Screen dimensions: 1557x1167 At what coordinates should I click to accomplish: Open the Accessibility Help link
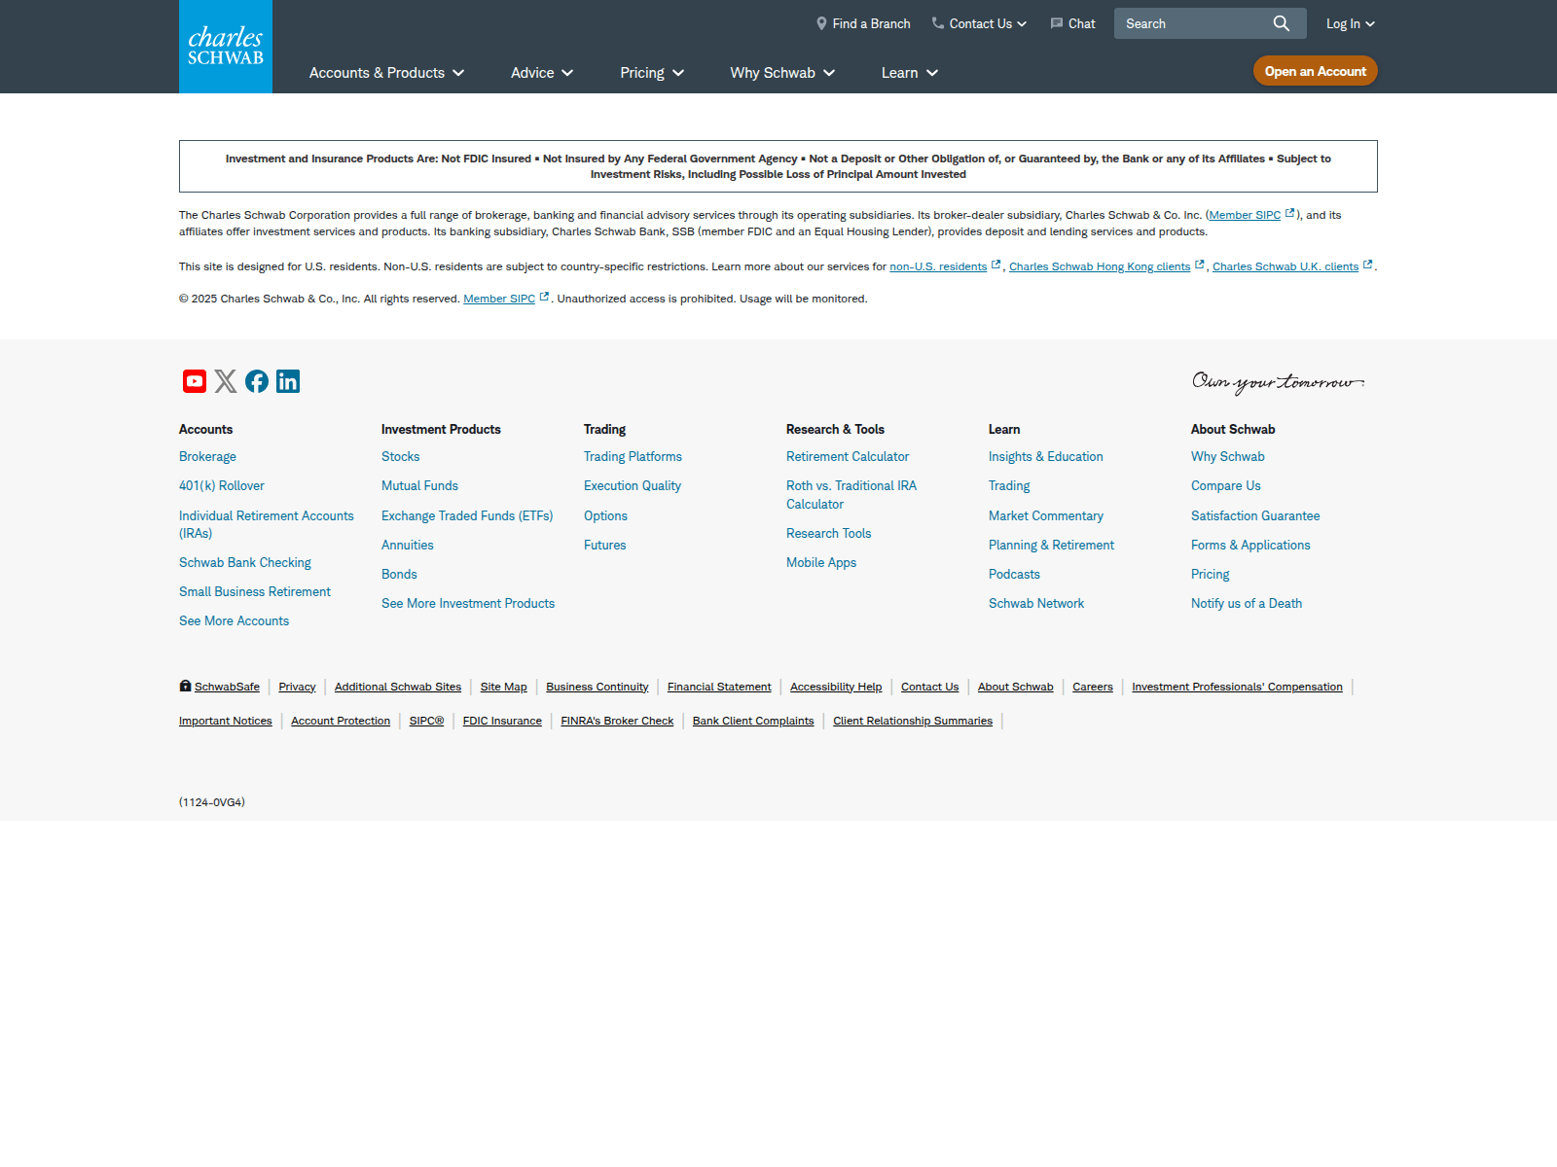point(836,687)
